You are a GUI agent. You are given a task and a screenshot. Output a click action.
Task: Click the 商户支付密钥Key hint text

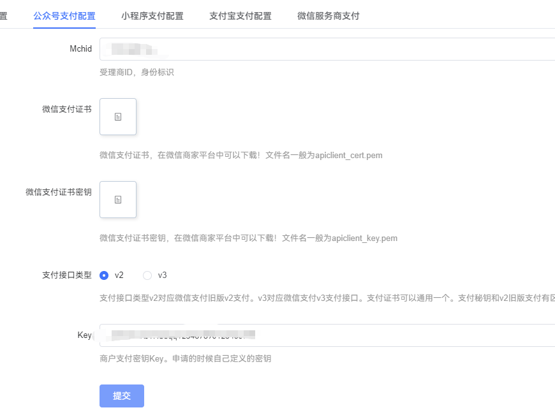point(186,358)
